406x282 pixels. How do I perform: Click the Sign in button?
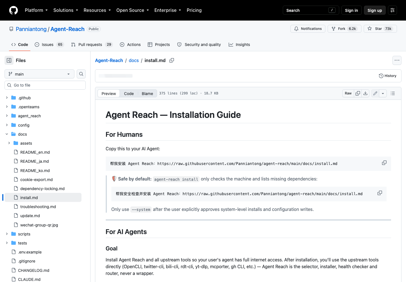(351, 10)
